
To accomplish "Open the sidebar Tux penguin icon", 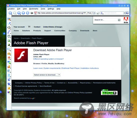I will tap(9, 28).
